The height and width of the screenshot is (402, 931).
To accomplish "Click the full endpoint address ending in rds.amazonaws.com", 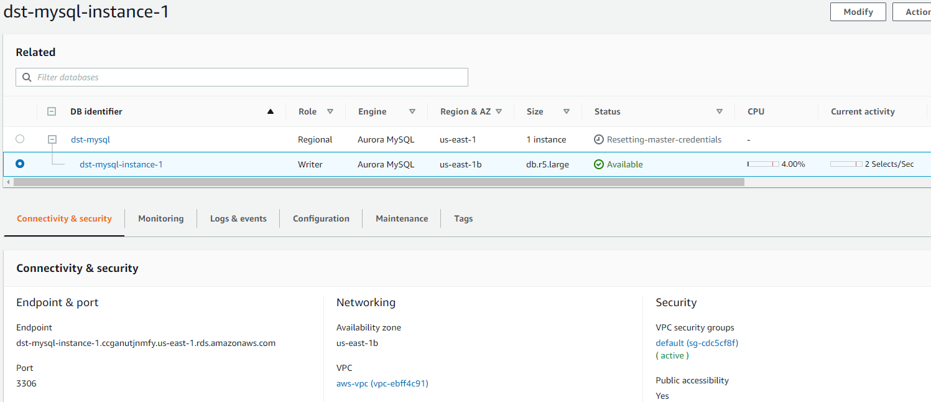I will [146, 343].
